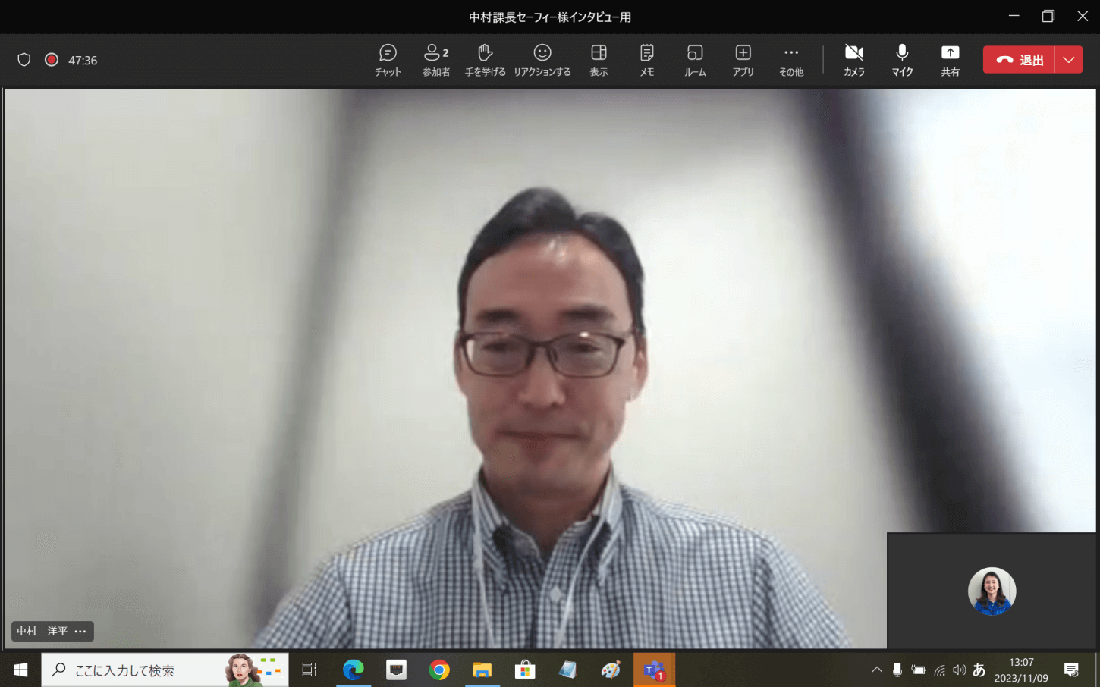1100x687 pixels.
Task: Mute the マイク microphone
Action: pyautogui.click(x=902, y=60)
